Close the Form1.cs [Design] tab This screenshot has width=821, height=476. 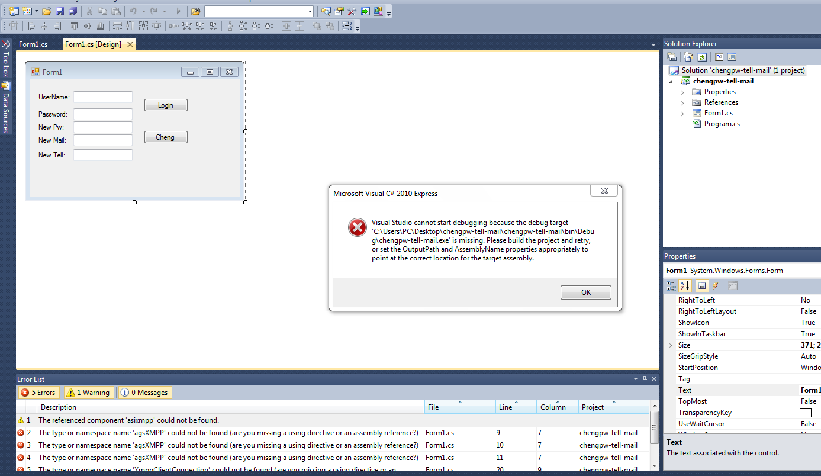pos(130,44)
